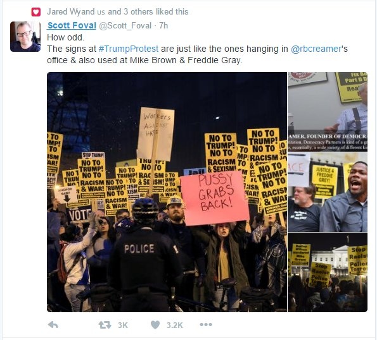Open the #TrumpProtest hashtag
This screenshot has height=340, width=377.
click(x=129, y=49)
